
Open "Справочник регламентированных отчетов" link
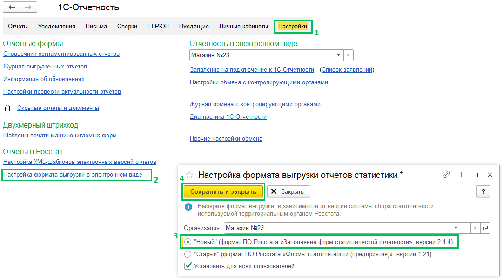[61, 54]
